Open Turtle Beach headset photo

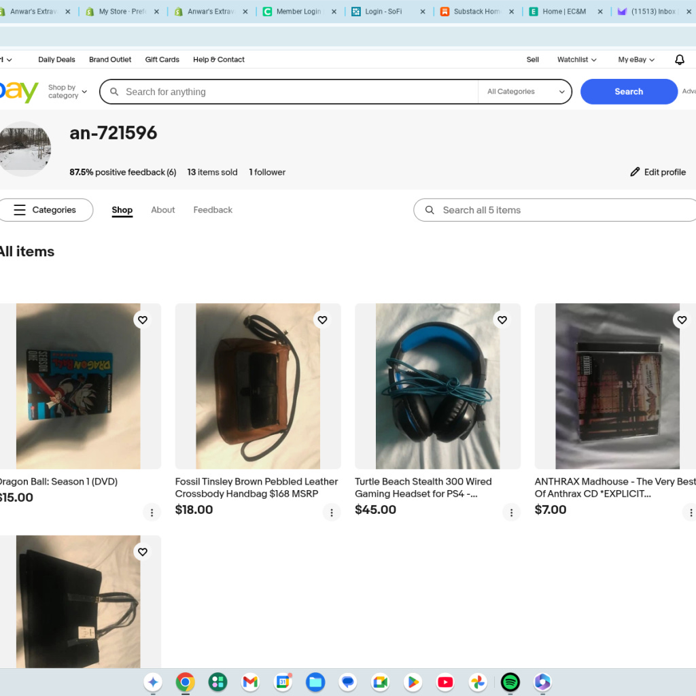point(438,386)
